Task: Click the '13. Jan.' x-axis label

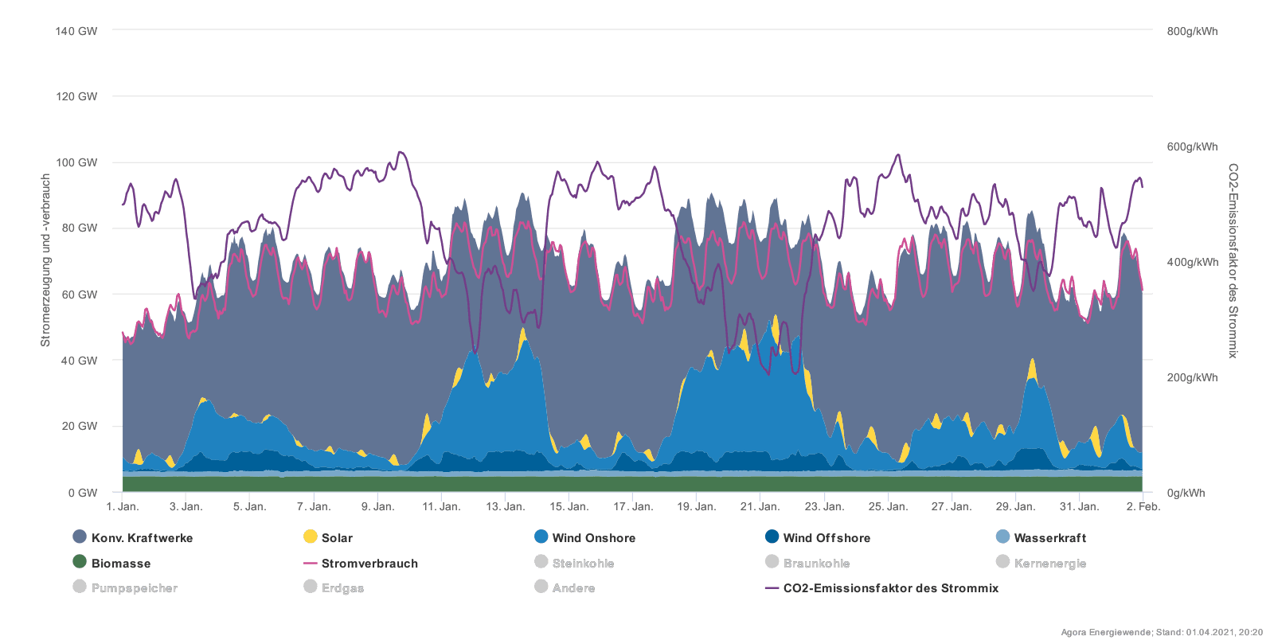Action: click(506, 506)
